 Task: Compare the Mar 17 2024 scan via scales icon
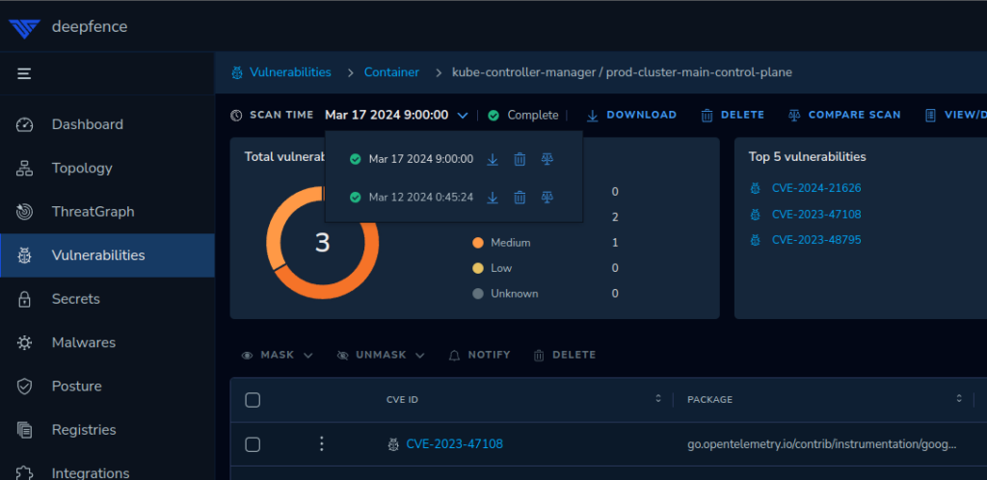coord(547,160)
